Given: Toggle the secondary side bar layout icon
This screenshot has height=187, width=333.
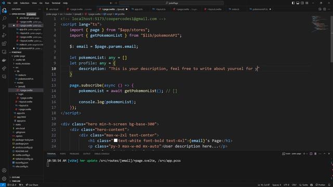Looking at the screenshot, I should pyautogui.click(x=302, y=3).
